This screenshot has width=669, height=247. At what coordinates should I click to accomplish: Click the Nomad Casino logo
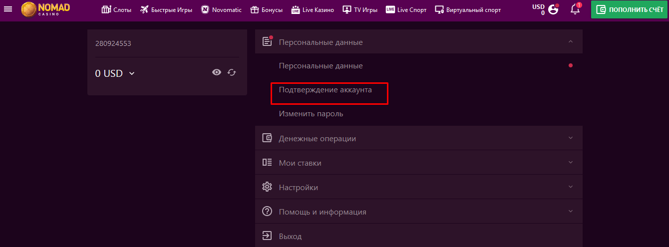coord(46,9)
